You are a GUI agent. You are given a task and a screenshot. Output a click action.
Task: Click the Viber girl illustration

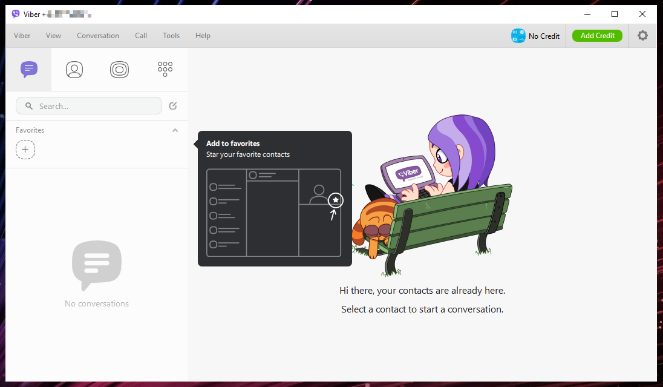tap(432, 195)
